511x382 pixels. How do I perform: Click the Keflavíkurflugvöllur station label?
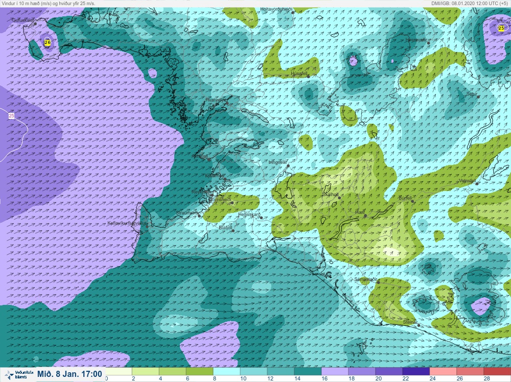point(127,223)
